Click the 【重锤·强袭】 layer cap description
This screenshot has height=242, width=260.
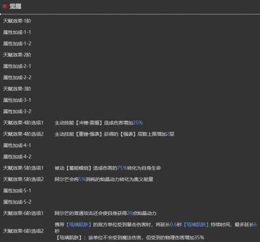(114, 134)
